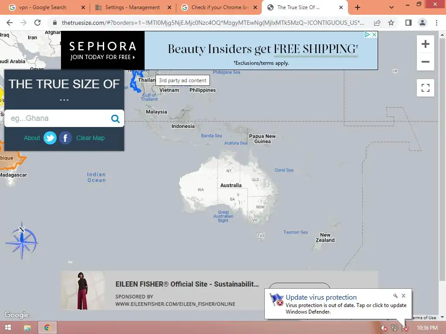Open Chrome three-dot menu
The height and width of the screenshot is (334, 446).
click(x=436, y=23)
